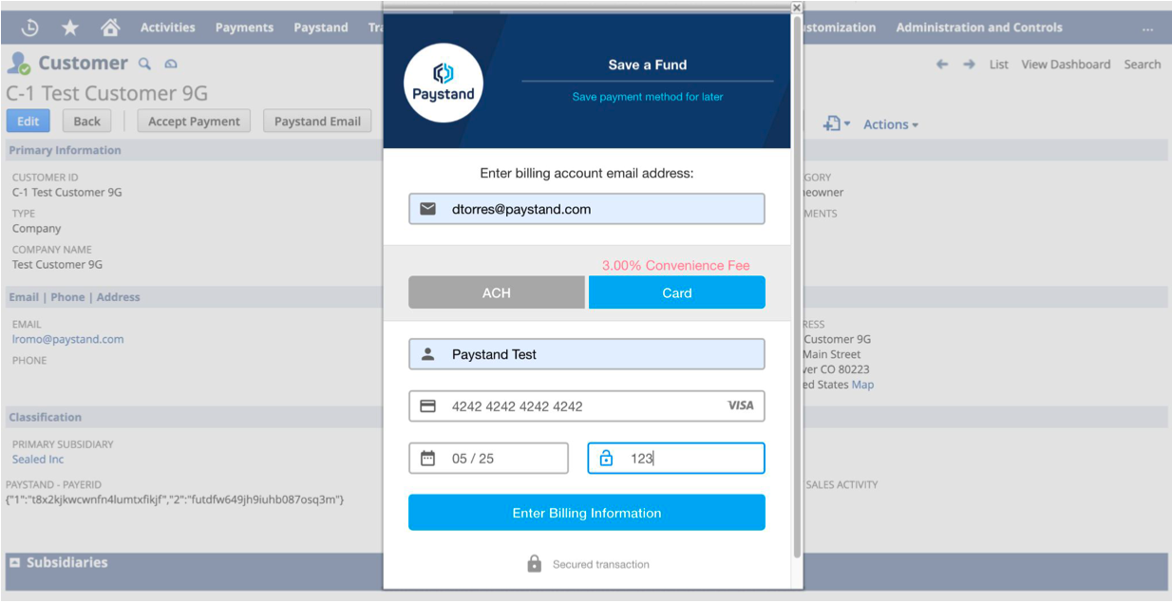Click the Back button
Image resolution: width=1172 pixels, height=603 pixels.
[x=87, y=121]
